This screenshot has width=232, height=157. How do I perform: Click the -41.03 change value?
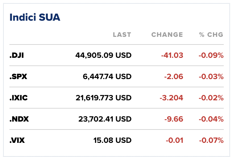[172, 55]
